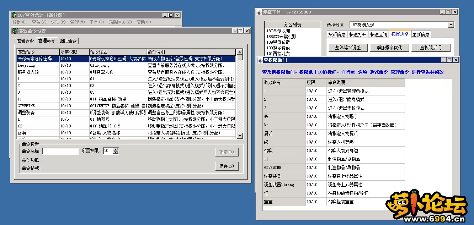This screenshot has height=225, width=474.
Task: Select 187冥剑龙渊 in the 分区列表 list
Action: point(292,31)
